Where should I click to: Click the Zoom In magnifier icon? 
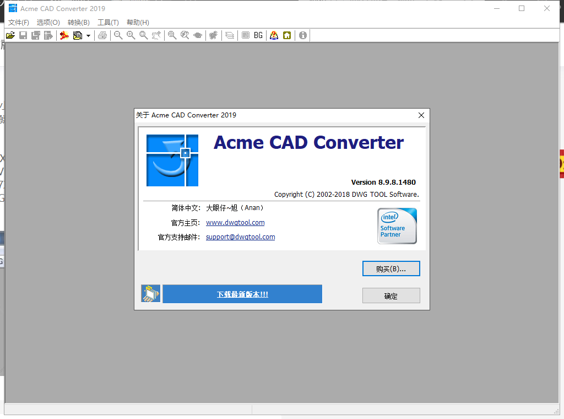[131, 35]
